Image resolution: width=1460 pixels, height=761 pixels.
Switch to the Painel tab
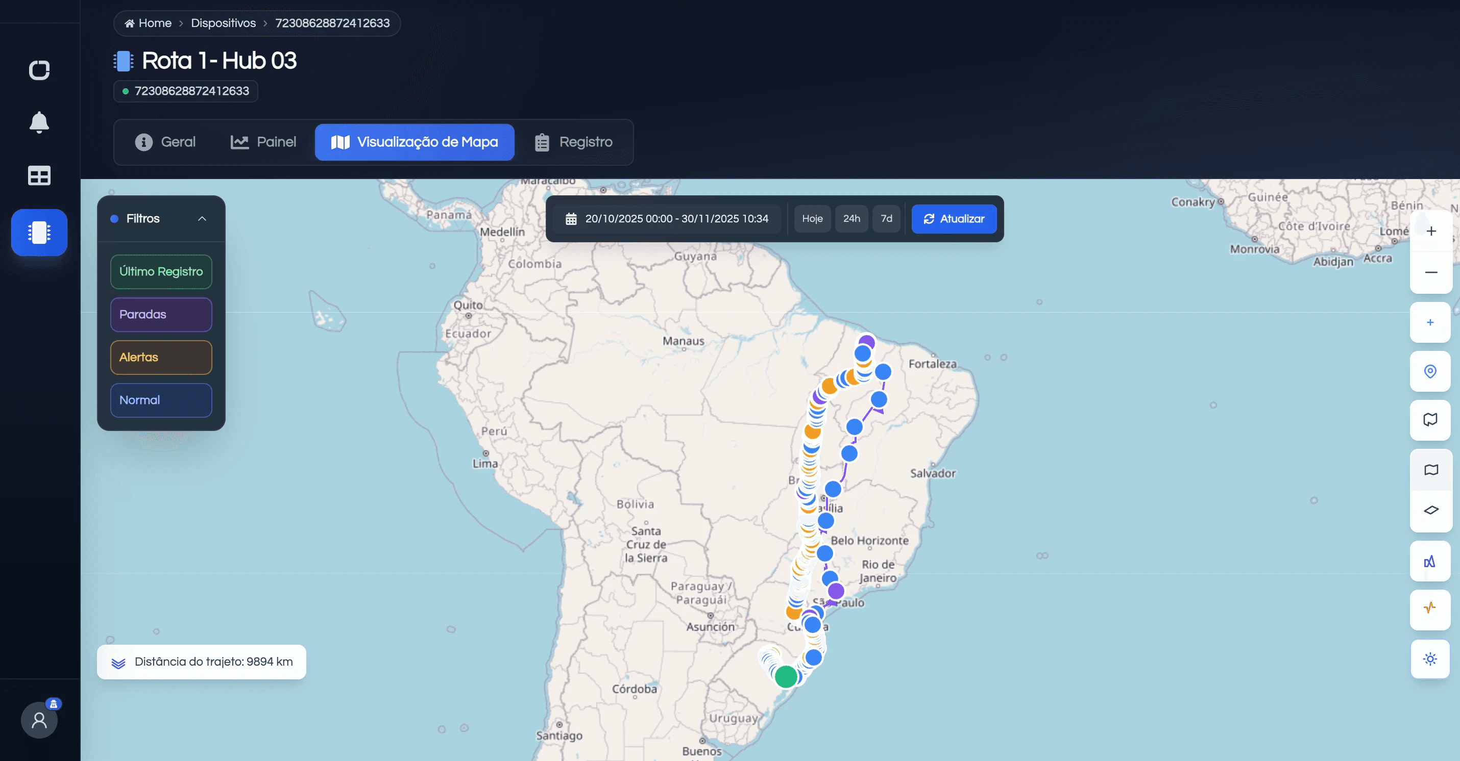263,142
